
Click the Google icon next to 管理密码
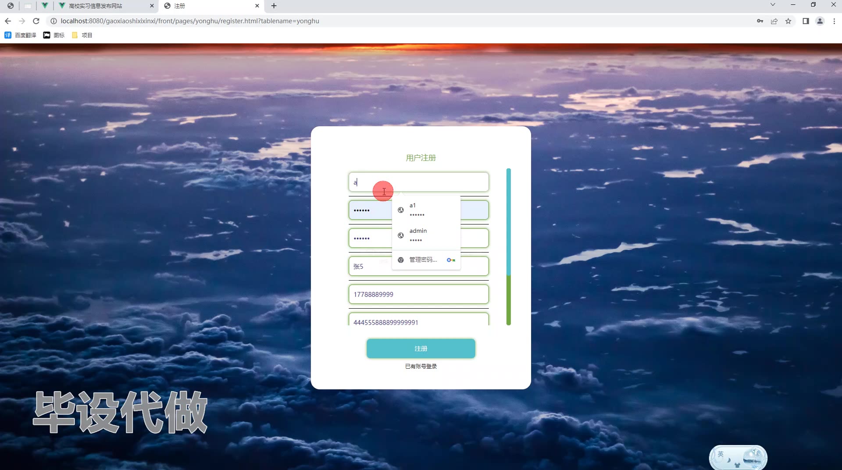pos(400,260)
